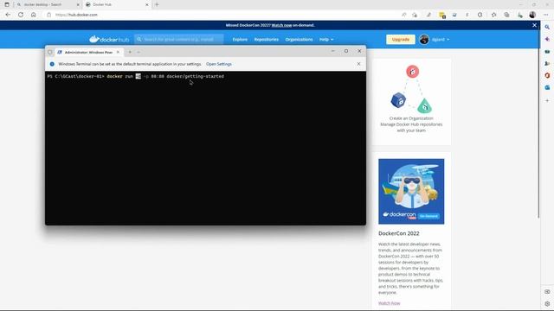Open Edge sidebar settings gear
Screen dimensions: 554x311
547,303
